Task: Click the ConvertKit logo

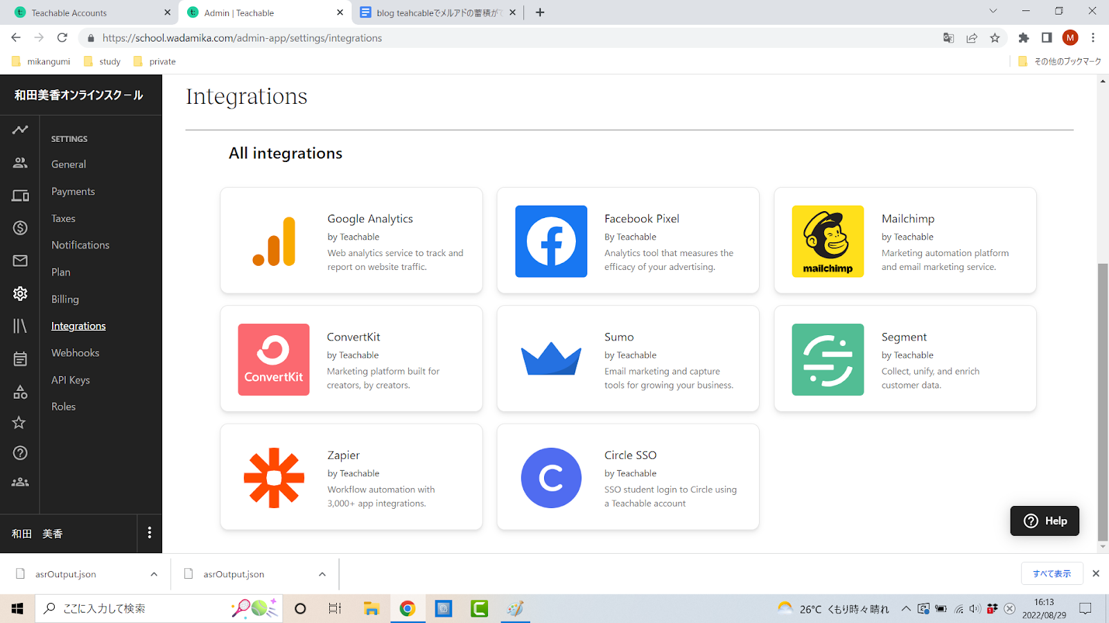Action: point(274,360)
